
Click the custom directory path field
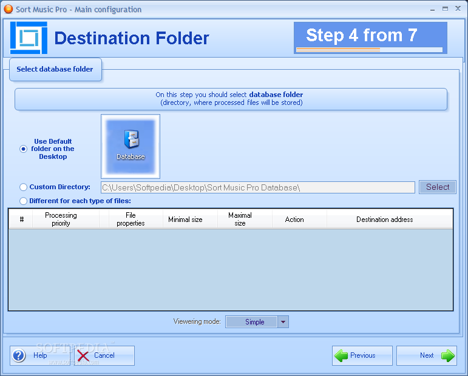pyautogui.click(x=258, y=187)
